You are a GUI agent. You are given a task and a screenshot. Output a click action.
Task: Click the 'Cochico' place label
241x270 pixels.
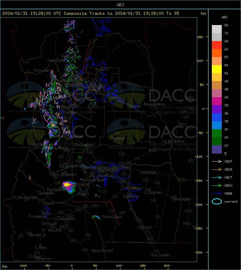pos(144,227)
